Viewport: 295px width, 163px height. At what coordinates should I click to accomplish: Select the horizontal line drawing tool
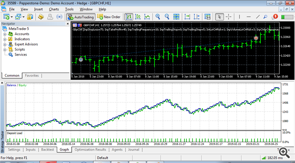tap(249, 17)
